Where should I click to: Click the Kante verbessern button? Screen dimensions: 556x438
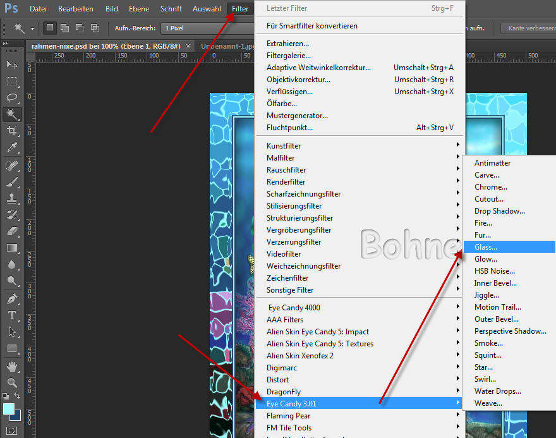pos(528,28)
